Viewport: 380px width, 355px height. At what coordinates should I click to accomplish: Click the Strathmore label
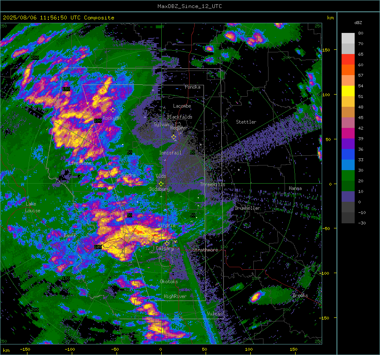pos(205,250)
